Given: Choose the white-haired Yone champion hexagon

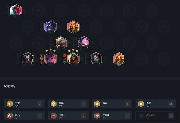Looking at the screenshot, I should 61,42.
